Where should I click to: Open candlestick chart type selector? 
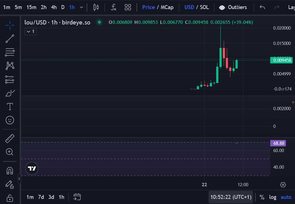point(96,7)
